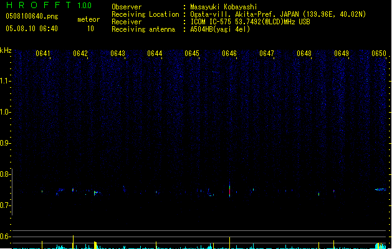Click the 1.1 kHz axis label
Screen dimensions: 392x249
(5, 81)
